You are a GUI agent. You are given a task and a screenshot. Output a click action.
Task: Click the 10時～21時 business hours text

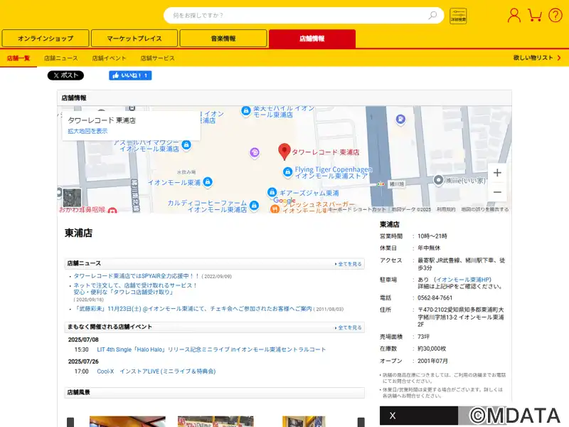point(432,236)
